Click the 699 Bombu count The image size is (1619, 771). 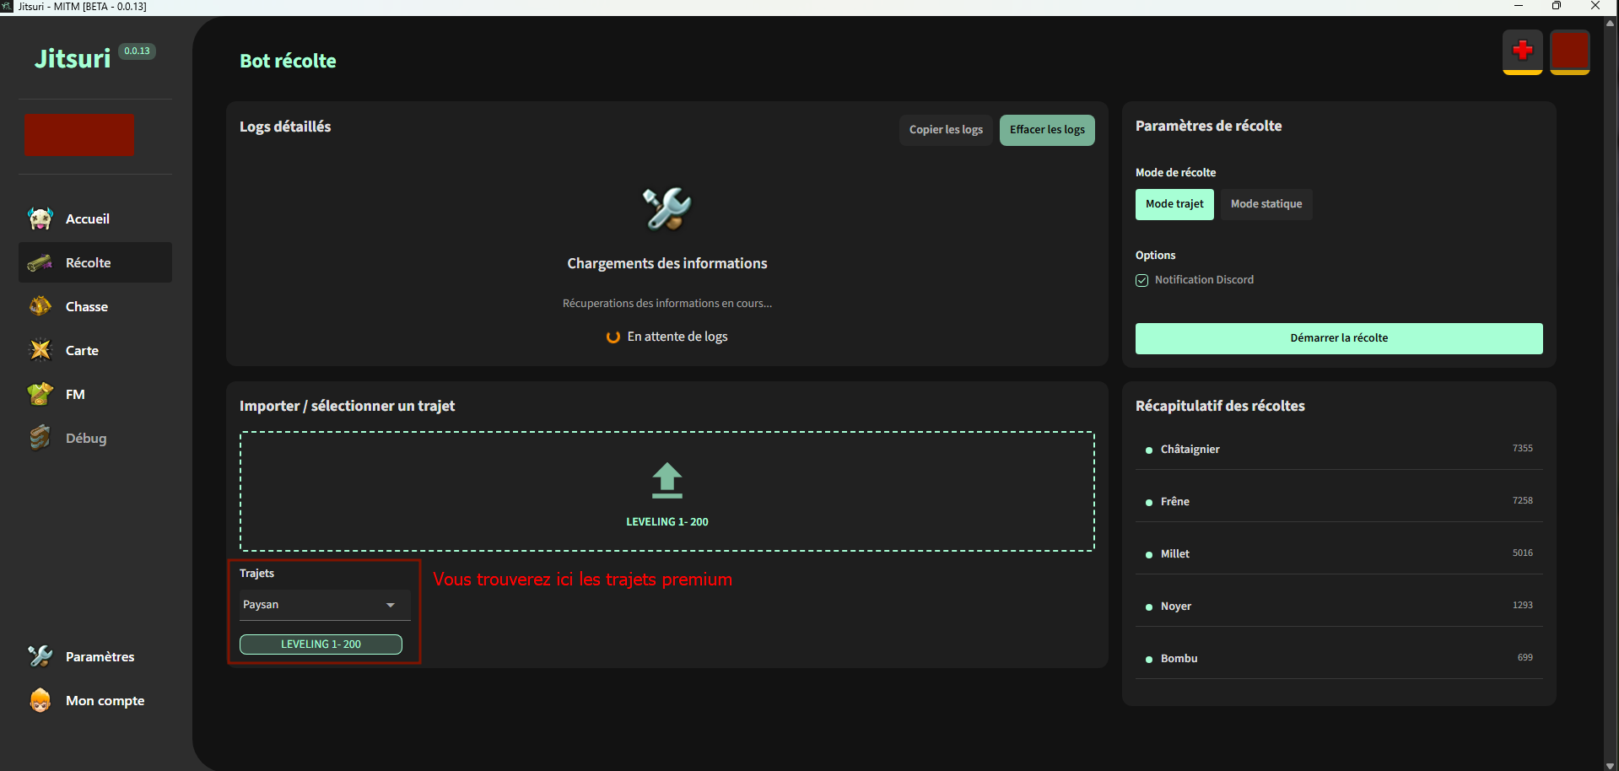[1525, 658]
